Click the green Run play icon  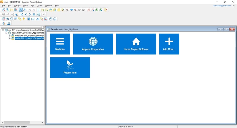[97, 10]
